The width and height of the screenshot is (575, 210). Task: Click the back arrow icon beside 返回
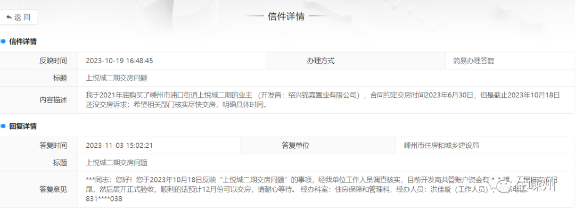[x=9, y=17]
